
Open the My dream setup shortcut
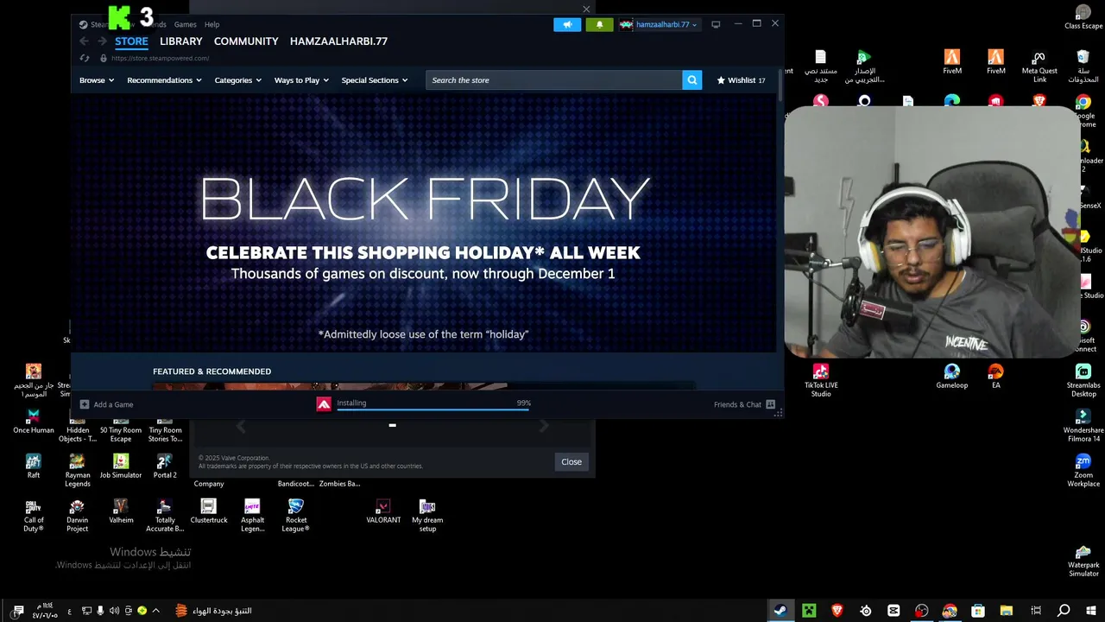(427, 516)
